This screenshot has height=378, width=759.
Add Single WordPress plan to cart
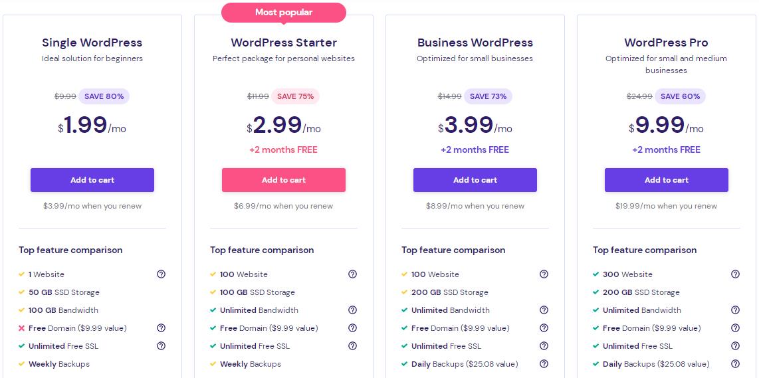click(92, 180)
